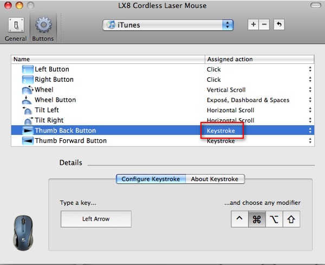This screenshot has height=265, width=325.
Task: Select the Left Button row label
Action: click(x=52, y=69)
